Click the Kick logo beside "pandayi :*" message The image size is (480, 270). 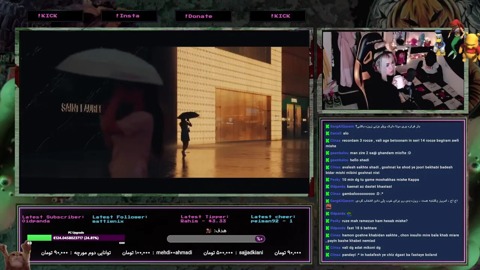(327, 255)
